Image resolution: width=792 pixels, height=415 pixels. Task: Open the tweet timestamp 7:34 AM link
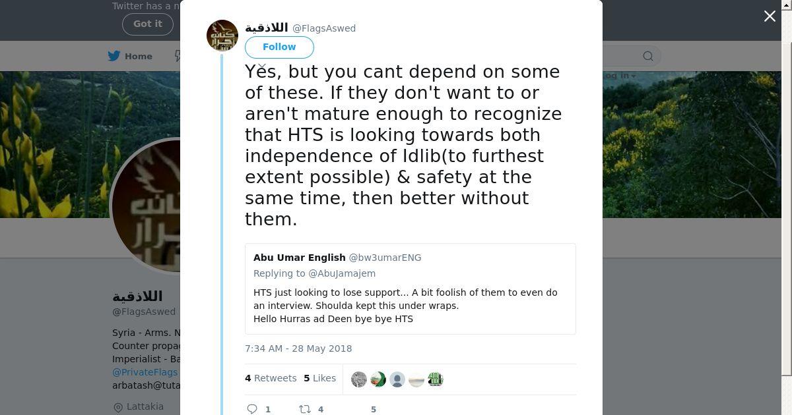coord(298,348)
